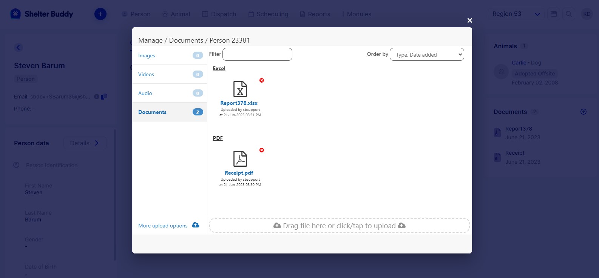Click the back arrow above Steven Barum

[18, 48]
